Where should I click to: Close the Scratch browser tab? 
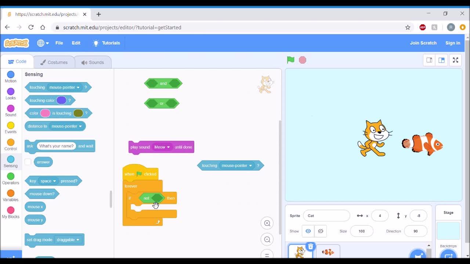click(84, 14)
